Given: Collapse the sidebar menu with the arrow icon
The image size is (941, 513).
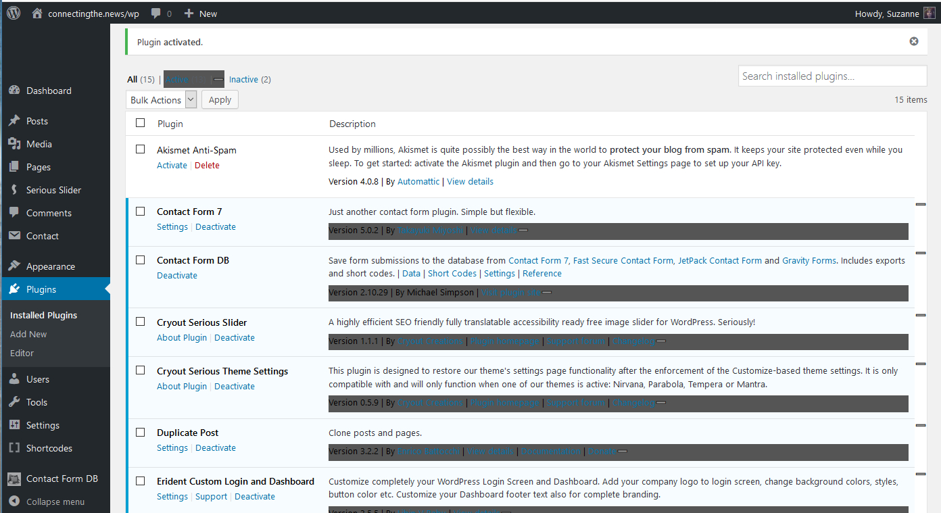Looking at the screenshot, I should (x=14, y=502).
